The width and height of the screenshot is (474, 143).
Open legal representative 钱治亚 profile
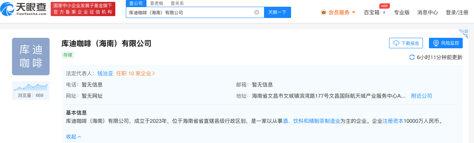pyautogui.click(x=105, y=74)
